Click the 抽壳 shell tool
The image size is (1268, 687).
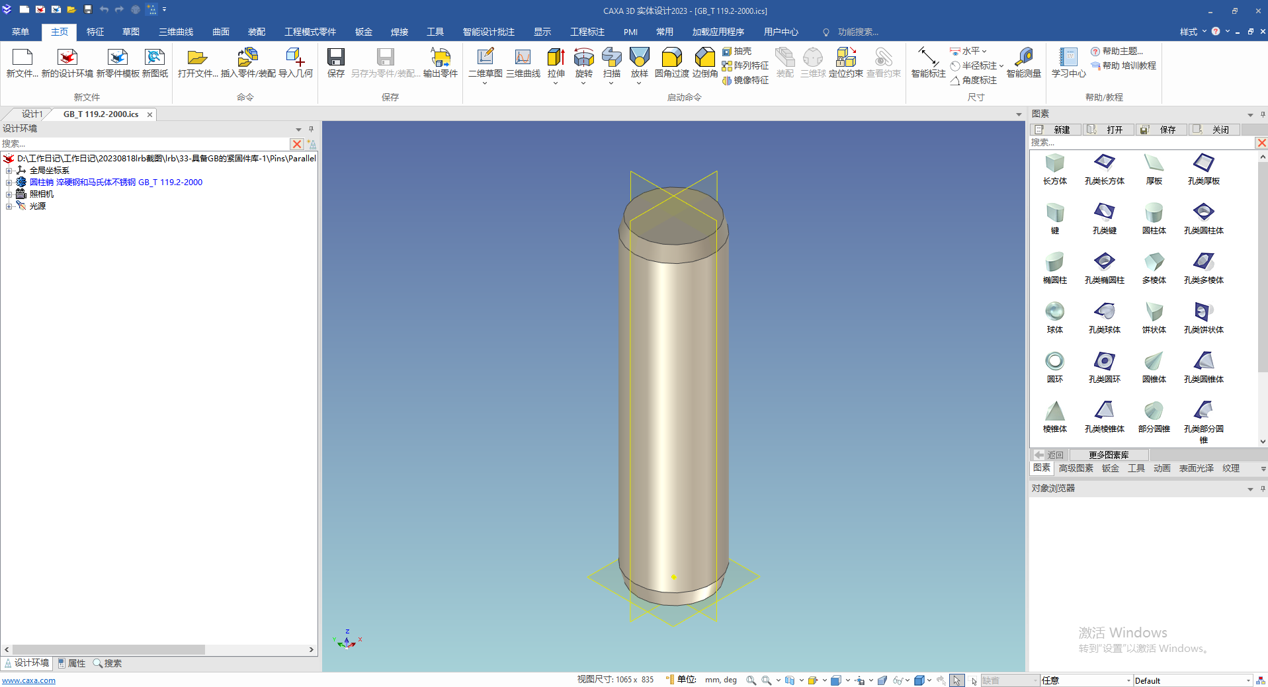(x=737, y=51)
